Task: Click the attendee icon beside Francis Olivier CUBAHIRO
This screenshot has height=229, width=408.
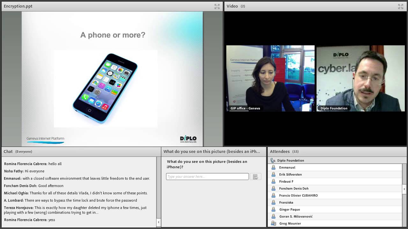Action: 273,195
